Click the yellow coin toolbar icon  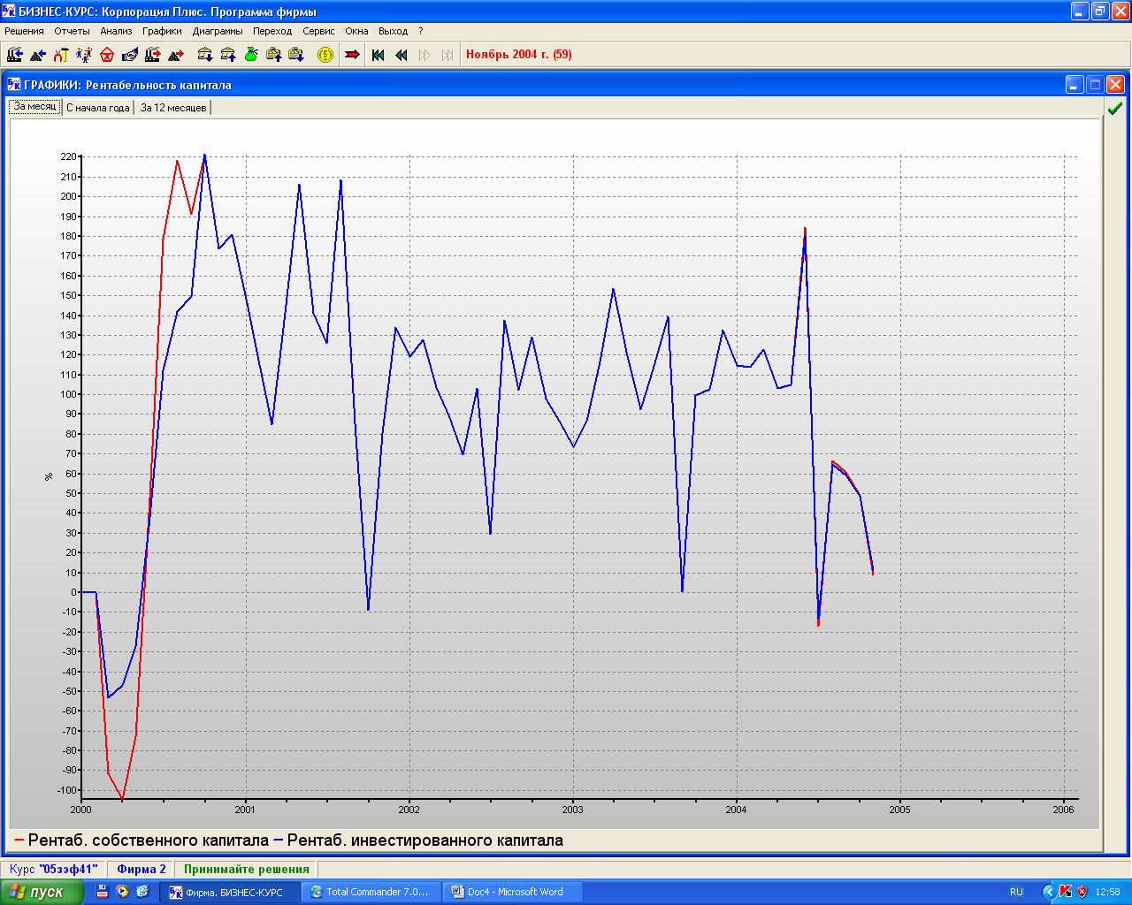325,55
